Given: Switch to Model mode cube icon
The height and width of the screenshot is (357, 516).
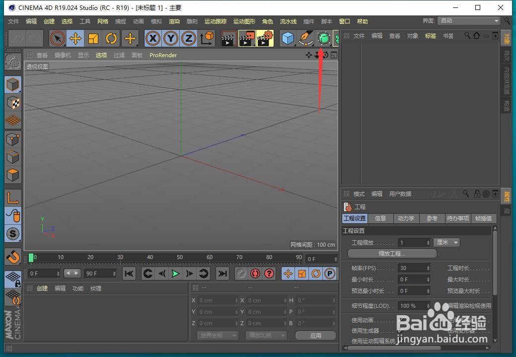Looking at the screenshot, I should (x=13, y=85).
